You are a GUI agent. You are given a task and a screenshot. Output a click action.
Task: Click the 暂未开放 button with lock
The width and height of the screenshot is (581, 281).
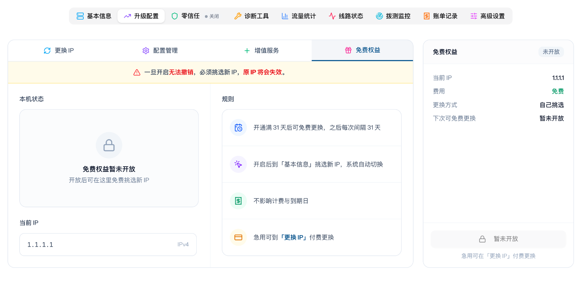[498, 239]
